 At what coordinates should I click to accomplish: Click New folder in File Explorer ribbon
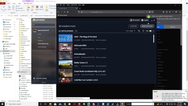tap(47, 8)
